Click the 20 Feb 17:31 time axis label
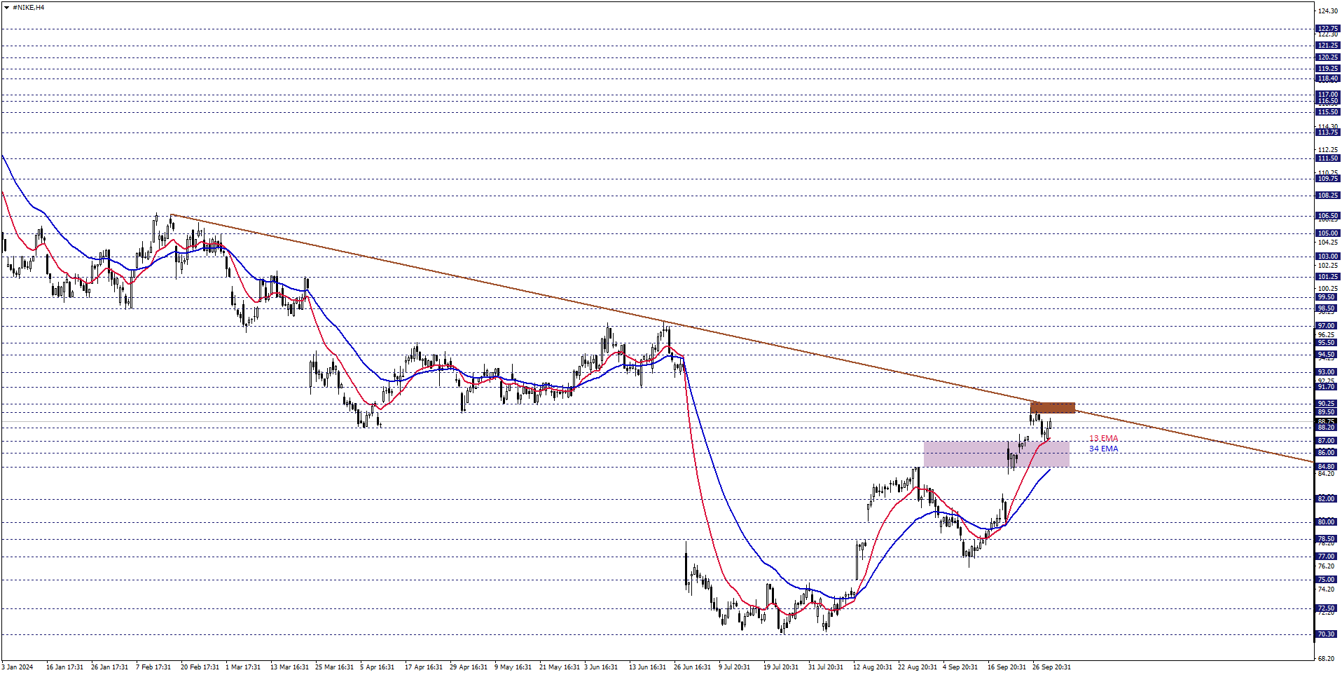Image resolution: width=1342 pixels, height=675 pixels. pyautogui.click(x=200, y=667)
